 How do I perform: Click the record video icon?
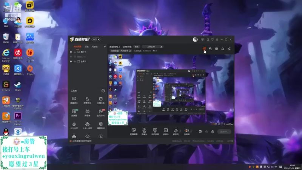(200, 131)
